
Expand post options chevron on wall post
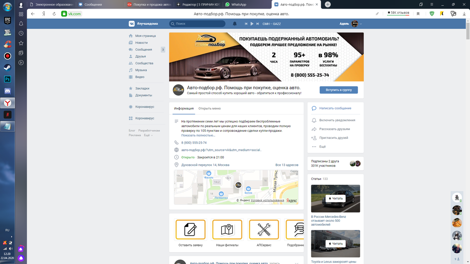tap(296, 263)
